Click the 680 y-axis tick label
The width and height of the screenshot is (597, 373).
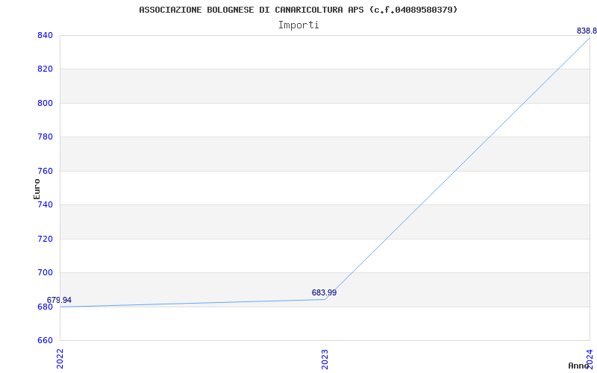tap(45, 307)
